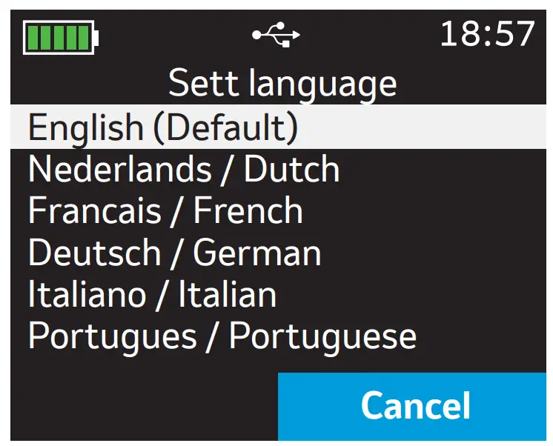Image resolution: width=553 pixels, height=446 pixels.
Task: Choose Portugues / Portuguese language
Action: click(222, 336)
